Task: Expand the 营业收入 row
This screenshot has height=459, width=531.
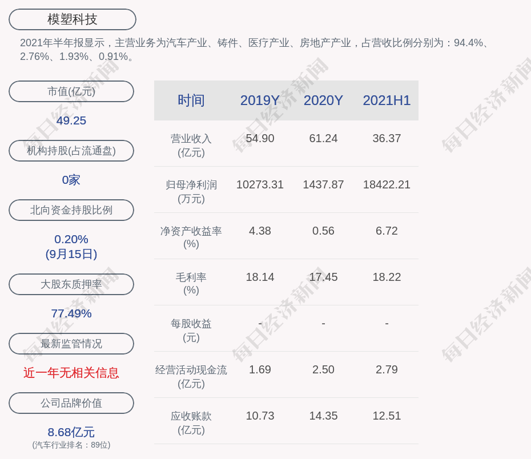Action: [x=191, y=144]
